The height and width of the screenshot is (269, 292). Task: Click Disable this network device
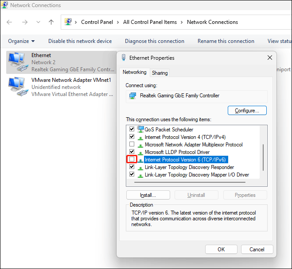click(x=80, y=41)
